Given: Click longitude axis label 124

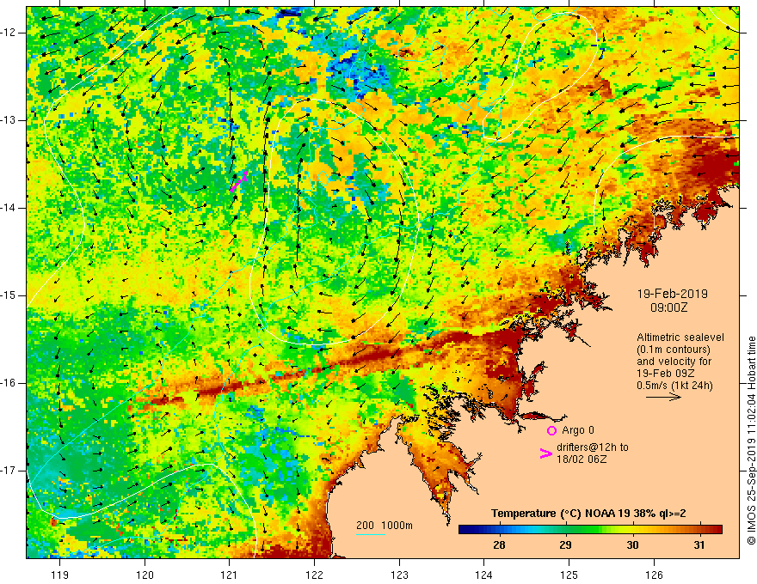Looking at the screenshot, I should (484, 575).
